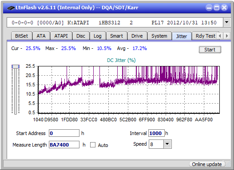Click the Min value 10.5%
The image size is (234, 170).
(x=104, y=48)
